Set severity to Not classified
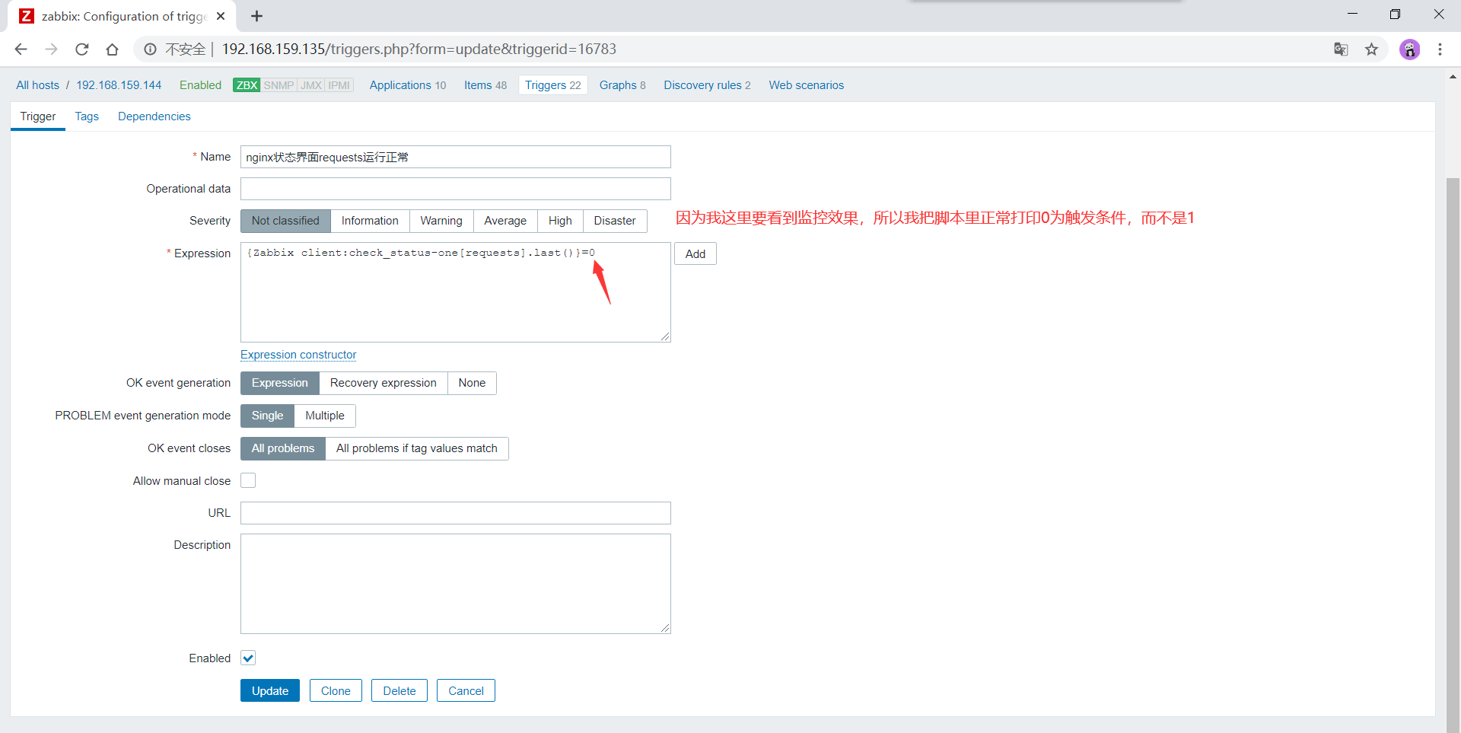 pyautogui.click(x=285, y=221)
